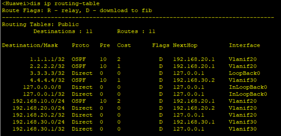This screenshot has height=136, width=281.
Task: Select the 3.3.3.3/32 destination entry
Action: (x=47, y=73)
